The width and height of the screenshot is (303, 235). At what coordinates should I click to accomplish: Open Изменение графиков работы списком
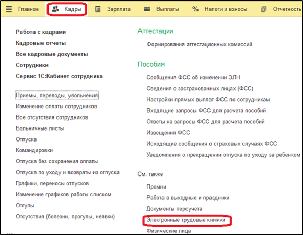click(x=64, y=194)
